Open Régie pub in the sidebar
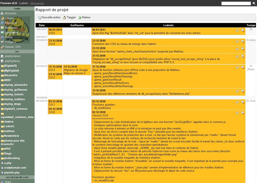Screen dimensions: 257x183 click(11, 23)
